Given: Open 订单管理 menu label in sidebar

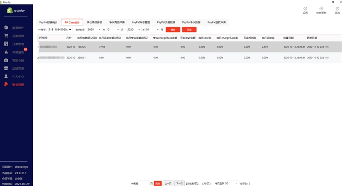Looking at the screenshot, I should (18, 44).
